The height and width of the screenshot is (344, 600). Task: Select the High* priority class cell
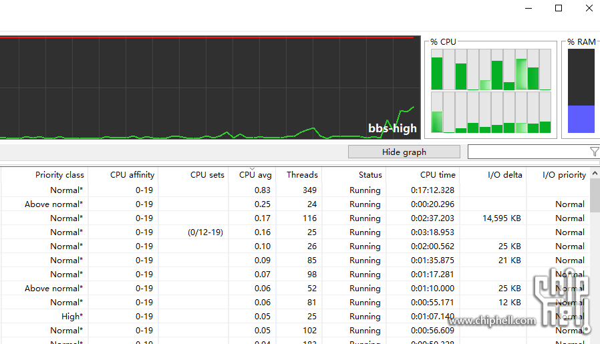tap(72, 317)
